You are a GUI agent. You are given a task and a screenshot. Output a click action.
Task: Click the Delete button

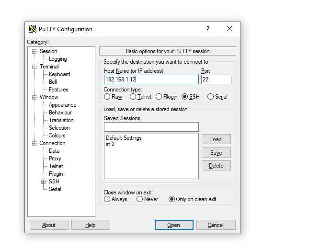(x=216, y=166)
